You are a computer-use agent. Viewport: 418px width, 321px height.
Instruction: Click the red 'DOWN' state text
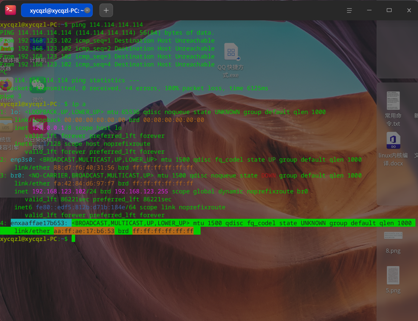(268, 176)
